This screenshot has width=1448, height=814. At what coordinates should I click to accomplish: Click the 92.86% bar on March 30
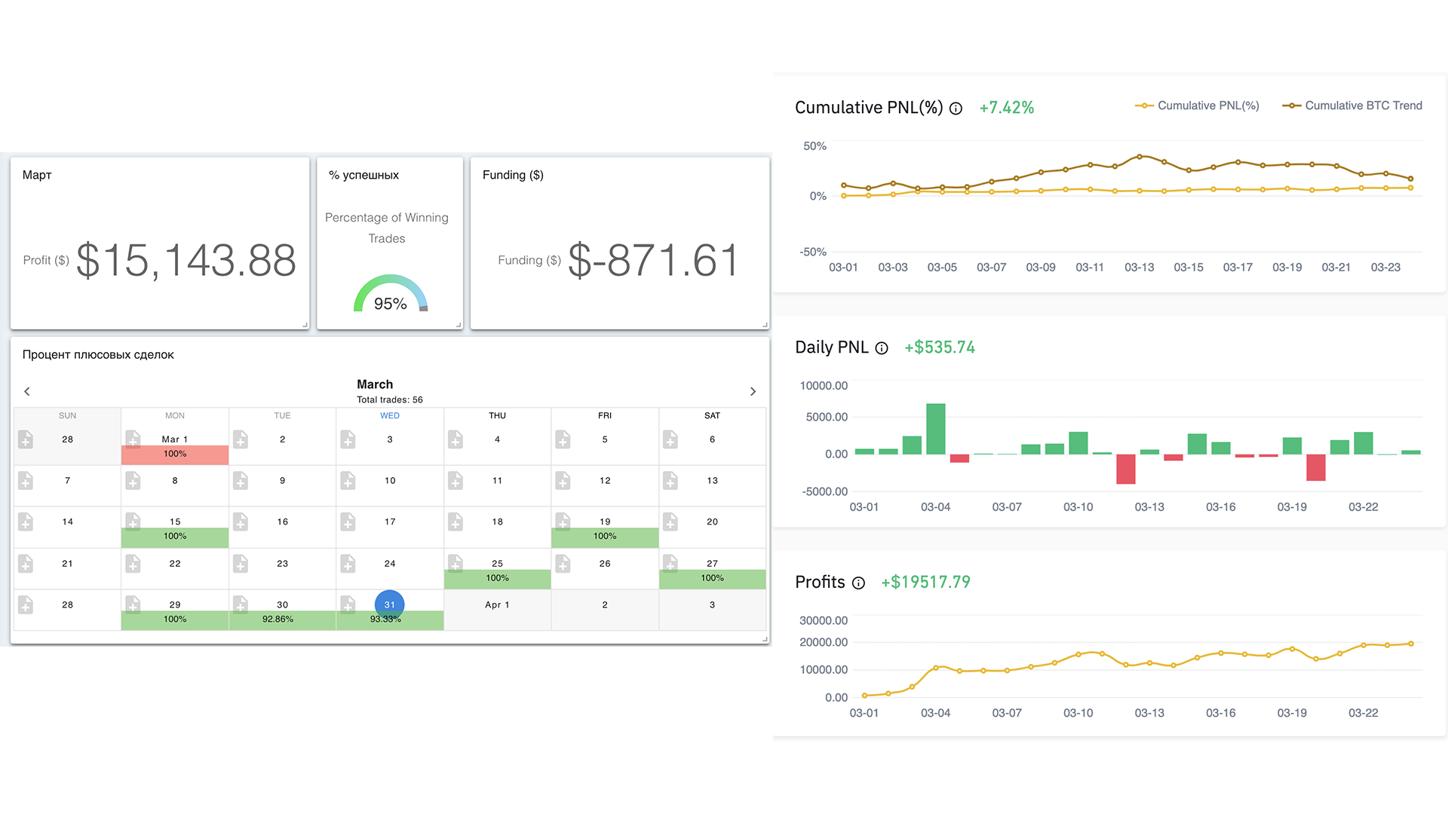tap(282, 620)
